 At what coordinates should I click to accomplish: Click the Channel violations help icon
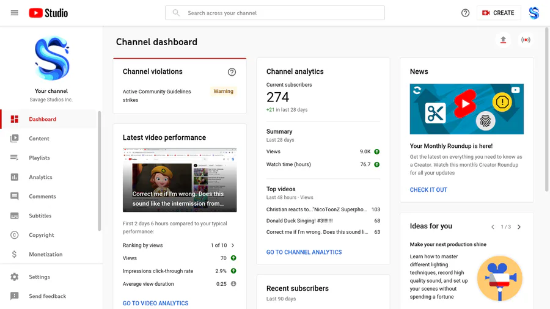(232, 72)
